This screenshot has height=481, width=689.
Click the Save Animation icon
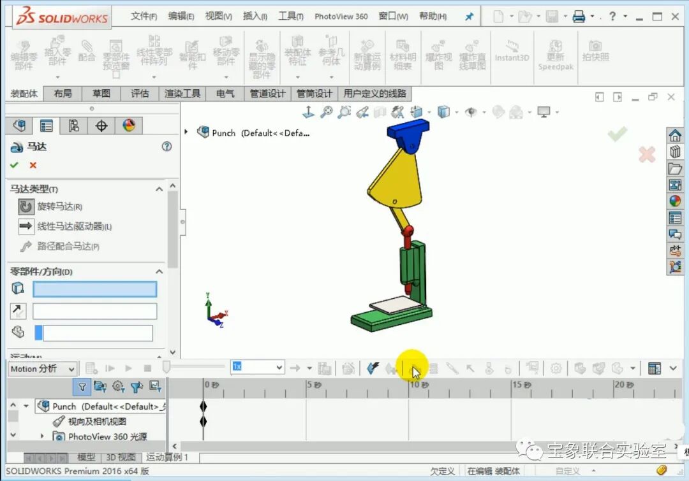tap(325, 368)
